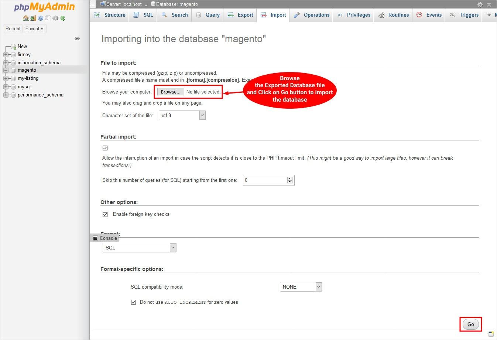This screenshot has height=340, width=497.
Task: Click the log out door icon
Action: pyautogui.click(x=33, y=18)
